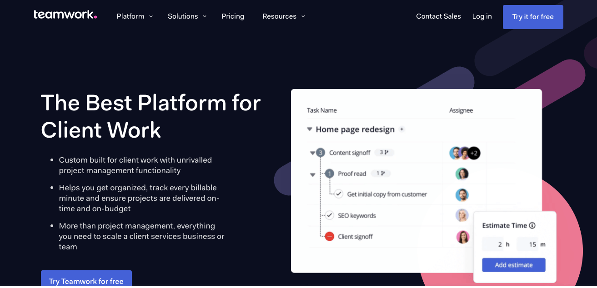Click the number 3 badge on Content signoff
The width and height of the screenshot is (597, 288).
321,153
